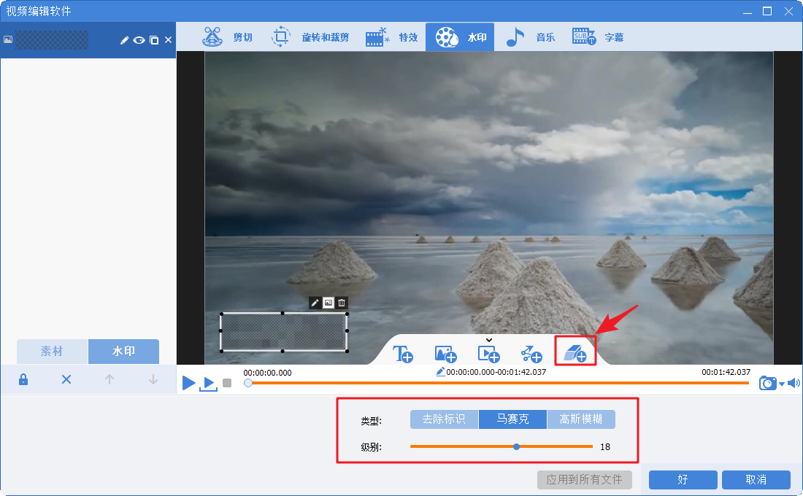Image resolution: width=803 pixels, height=496 pixels.
Task: Delete the mosaic region with trash icon
Action: pyautogui.click(x=342, y=303)
